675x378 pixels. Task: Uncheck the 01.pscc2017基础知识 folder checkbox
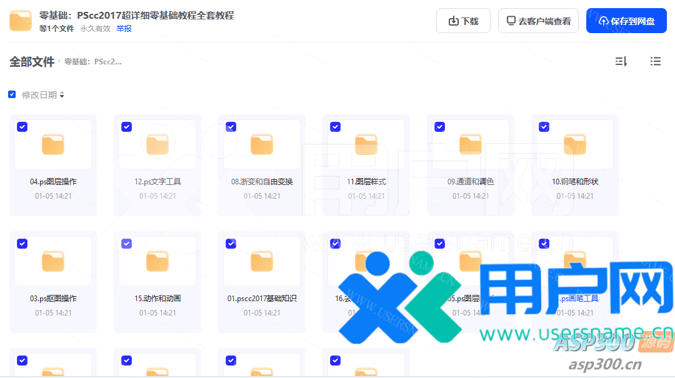pyautogui.click(x=231, y=244)
